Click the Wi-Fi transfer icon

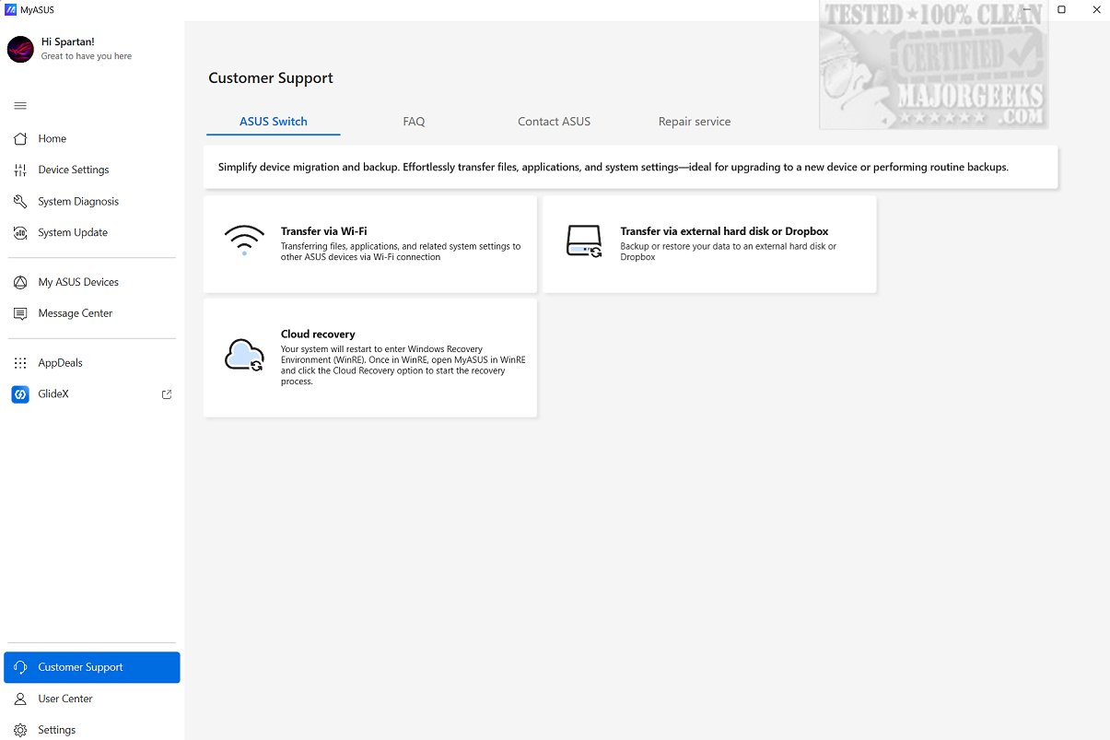point(244,241)
